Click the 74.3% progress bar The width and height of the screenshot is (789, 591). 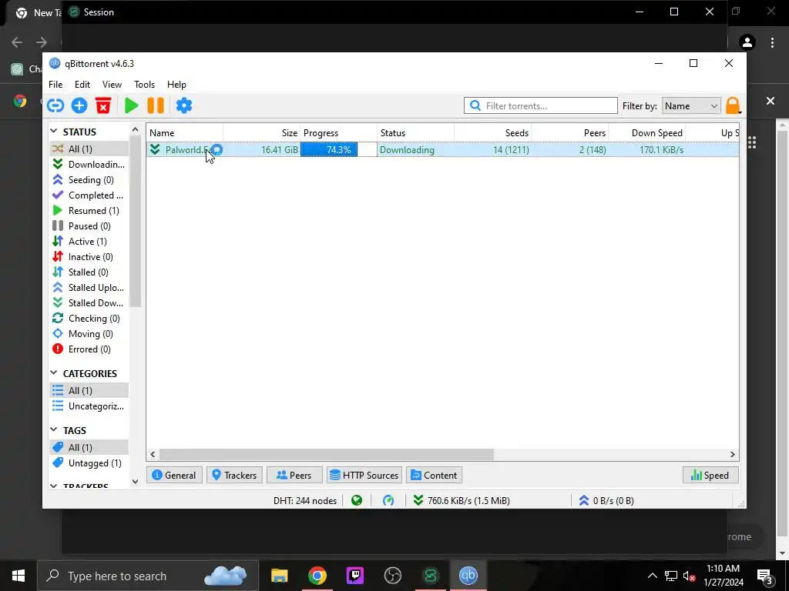339,150
